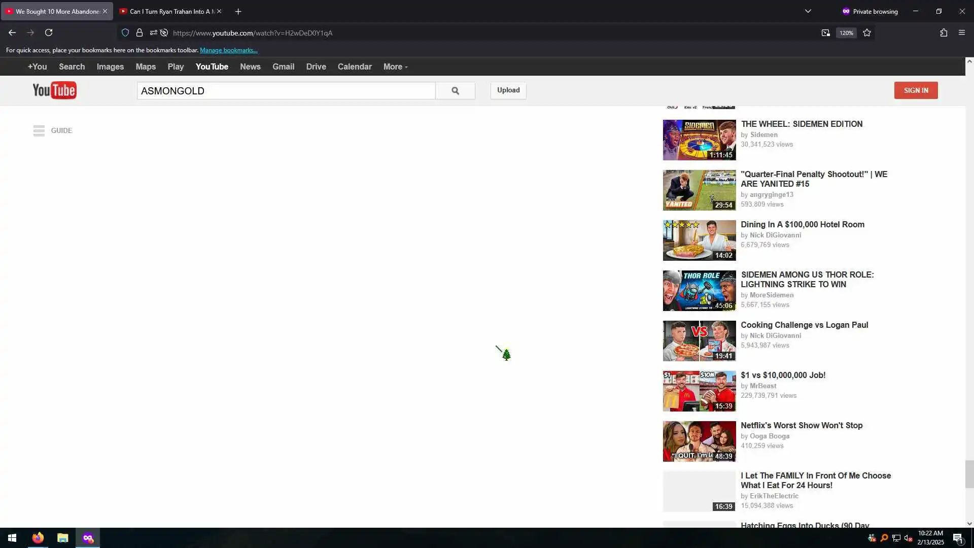Click the YouTube logo
This screenshot has width=974, height=548.
click(54, 90)
